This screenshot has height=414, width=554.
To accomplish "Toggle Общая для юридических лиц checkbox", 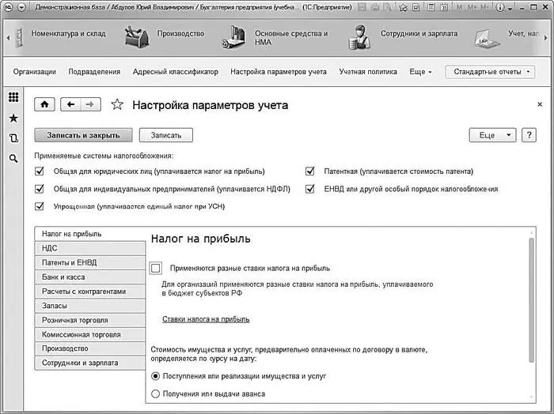I will pos(40,171).
